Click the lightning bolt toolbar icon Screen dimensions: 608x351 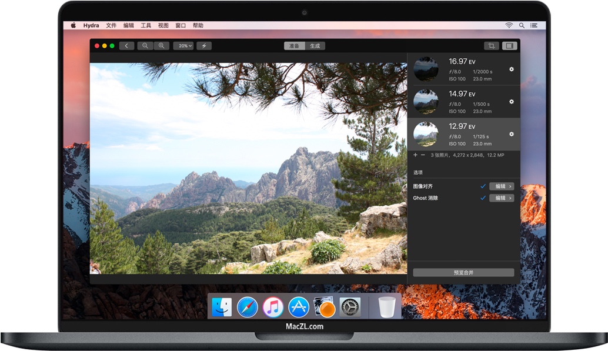click(x=204, y=45)
